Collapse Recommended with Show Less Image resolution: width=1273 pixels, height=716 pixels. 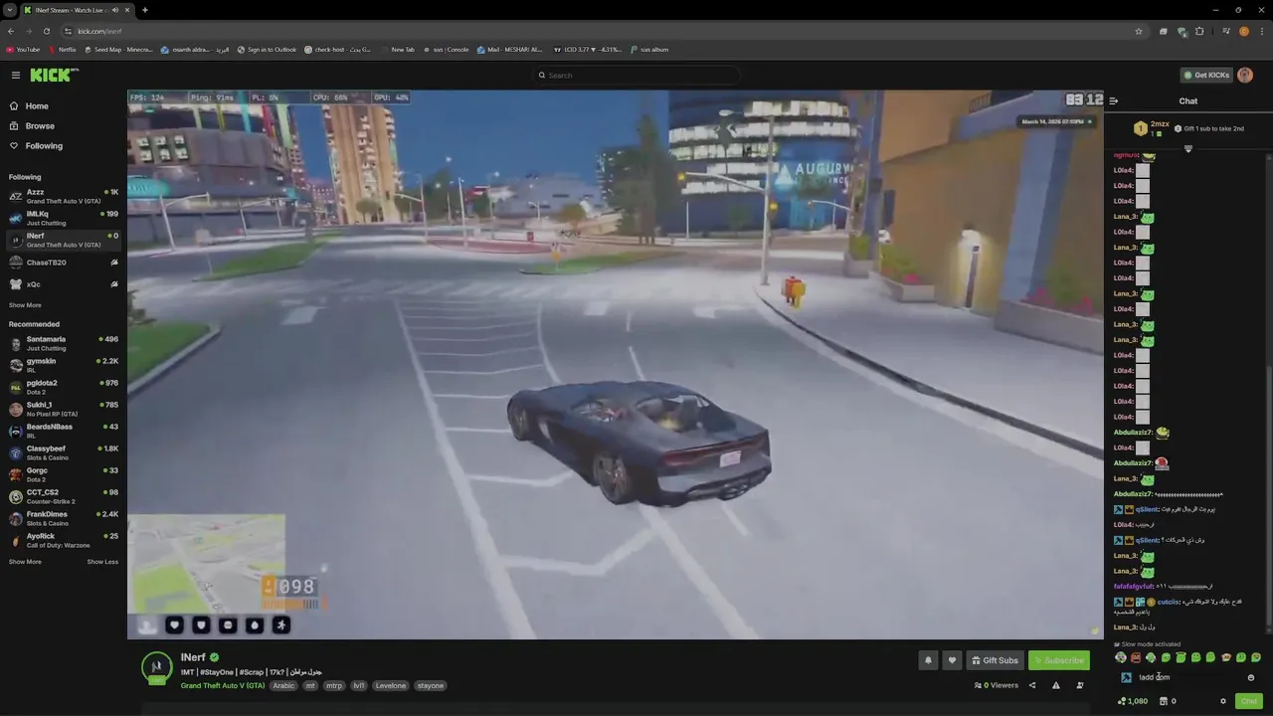(x=102, y=562)
